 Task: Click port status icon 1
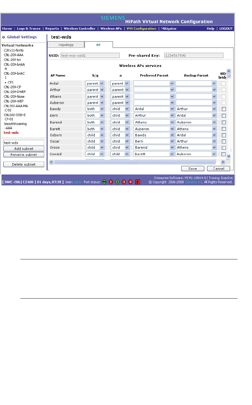pyautogui.click(x=111, y=182)
